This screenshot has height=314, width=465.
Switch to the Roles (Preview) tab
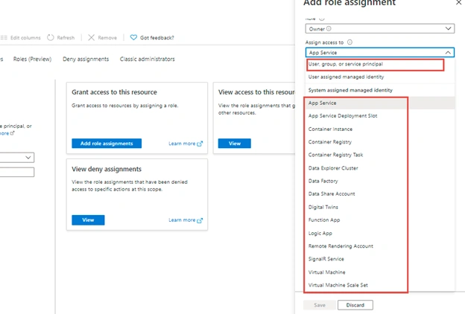pos(32,59)
